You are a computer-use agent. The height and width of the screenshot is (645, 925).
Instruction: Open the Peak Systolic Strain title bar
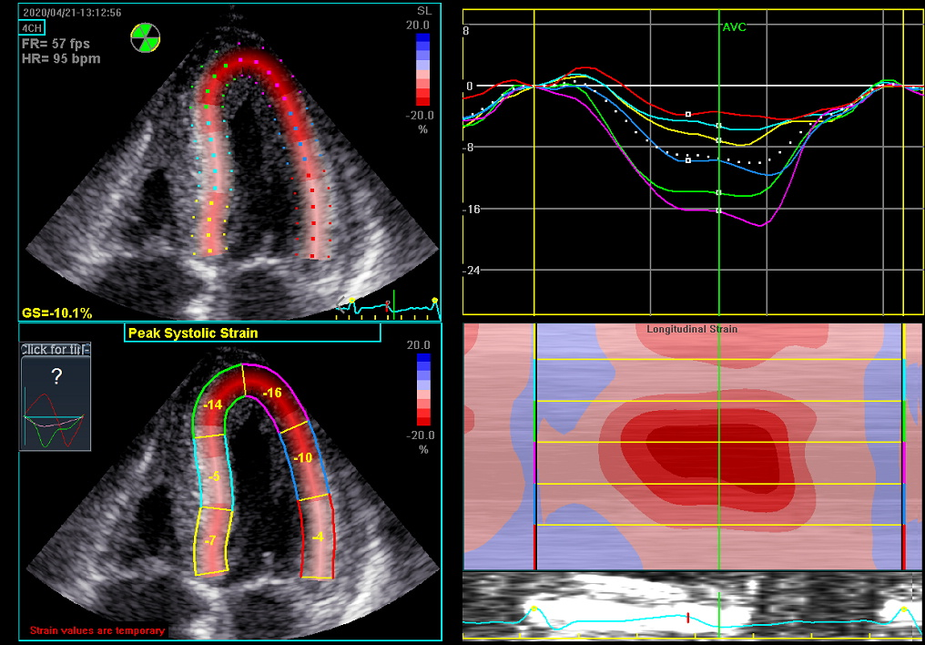click(252, 333)
